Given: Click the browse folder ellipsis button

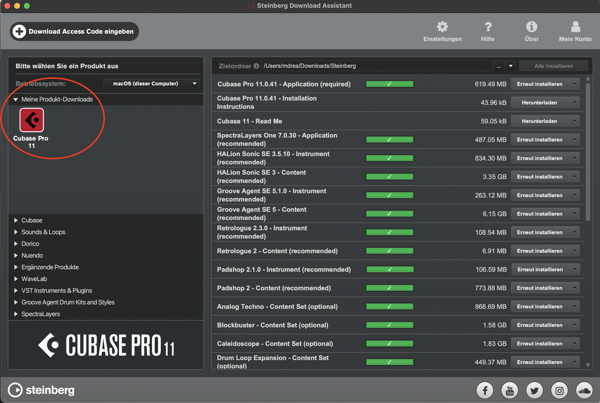Looking at the screenshot, I should 498,66.
